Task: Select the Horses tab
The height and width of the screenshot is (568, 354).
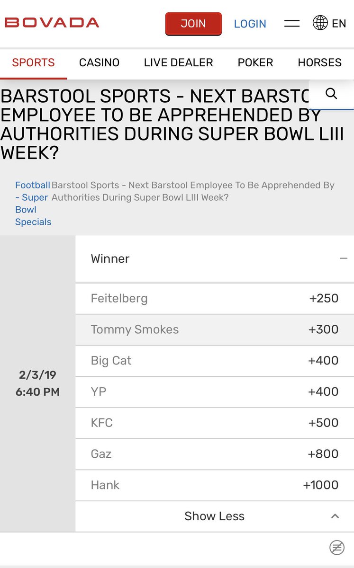Action: coord(319,62)
